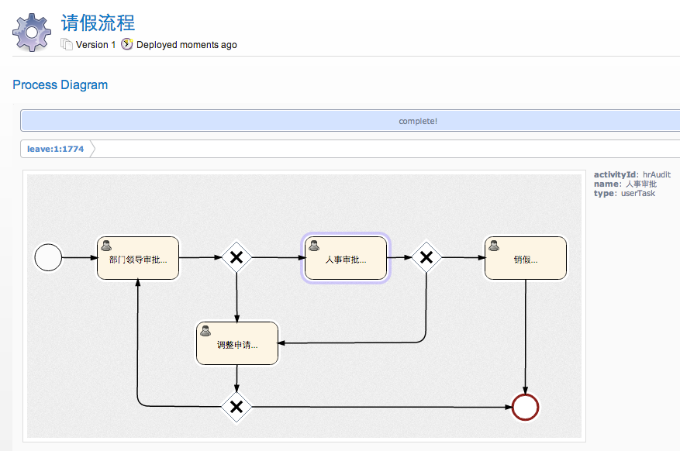Viewport: 680px width, 451px height.
Task: Click the version documents icon
Action: pyautogui.click(x=67, y=44)
